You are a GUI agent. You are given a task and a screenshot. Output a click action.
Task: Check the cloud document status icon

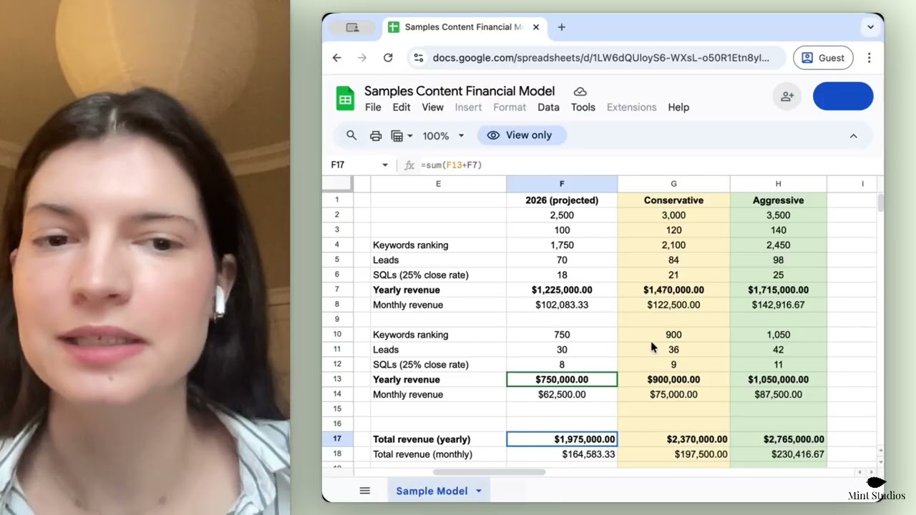coord(580,92)
